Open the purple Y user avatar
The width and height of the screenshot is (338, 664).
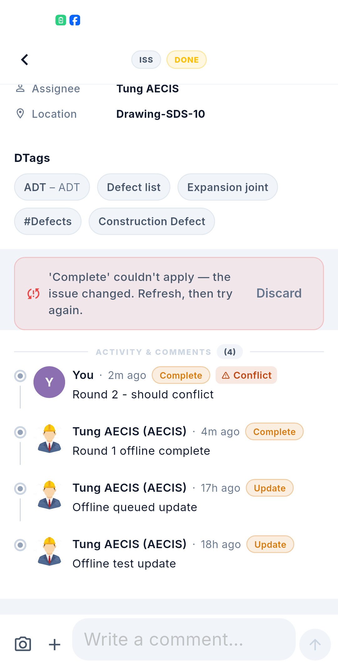pos(49,382)
